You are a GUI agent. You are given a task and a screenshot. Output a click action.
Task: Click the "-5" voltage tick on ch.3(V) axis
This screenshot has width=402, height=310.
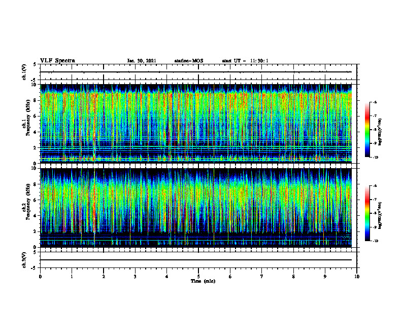pos(34,268)
